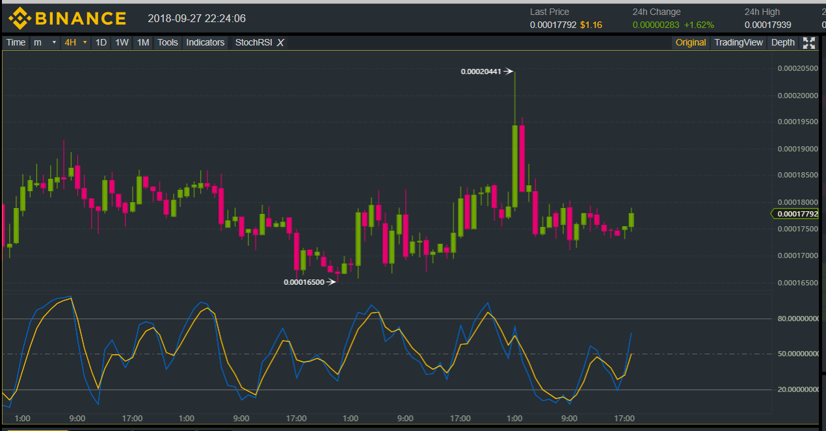Click the 0.00020441 high price marker
The height and width of the screenshot is (431, 826).
pyautogui.click(x=481, y=72)
